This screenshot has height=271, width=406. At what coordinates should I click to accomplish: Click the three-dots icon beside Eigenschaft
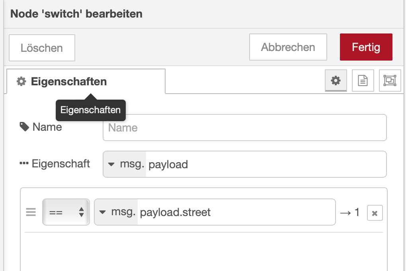pos(24,164)
